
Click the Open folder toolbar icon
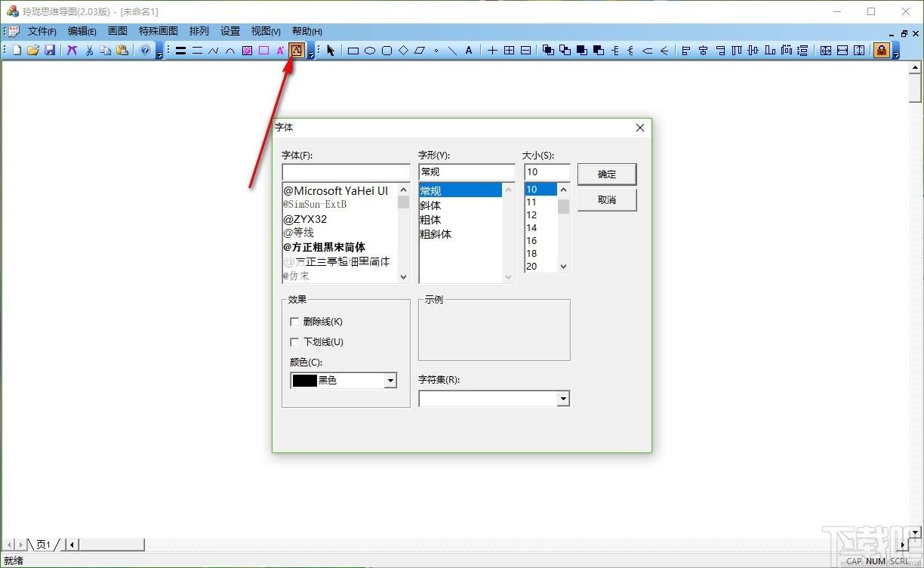point(33,51)
